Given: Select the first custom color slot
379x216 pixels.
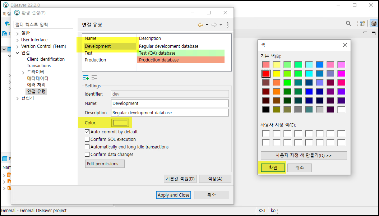Looking at the screenshot, I should [266, 134].
